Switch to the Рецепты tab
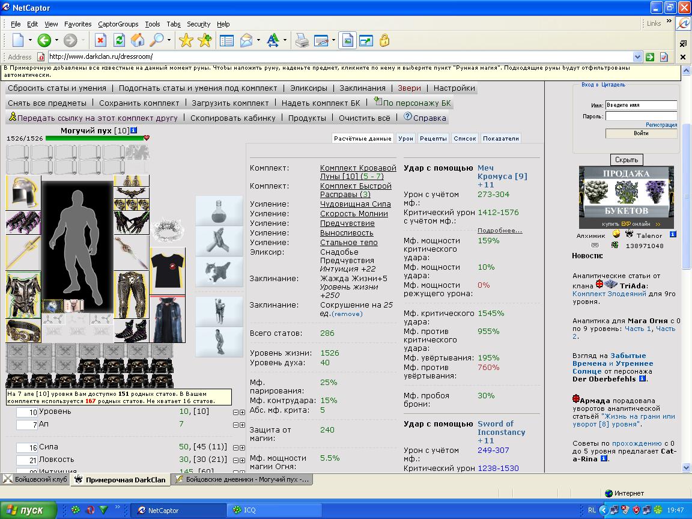Viewport: 692px width, 519px height. (x=433, y=138)
